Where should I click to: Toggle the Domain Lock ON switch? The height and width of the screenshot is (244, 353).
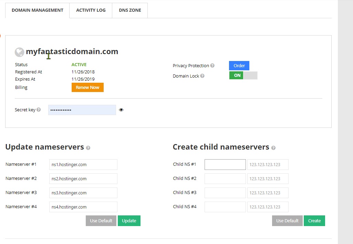pyautogui.click(x=243, y=75)
